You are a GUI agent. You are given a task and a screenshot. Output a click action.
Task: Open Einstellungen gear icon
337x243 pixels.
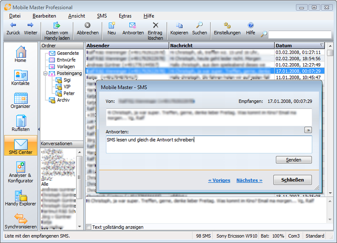[227, 25]
